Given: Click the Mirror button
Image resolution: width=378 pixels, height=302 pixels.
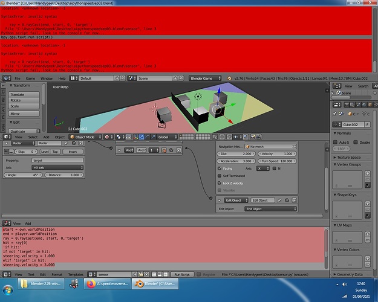Looking at the screenshot, I should tap(24, 114).
